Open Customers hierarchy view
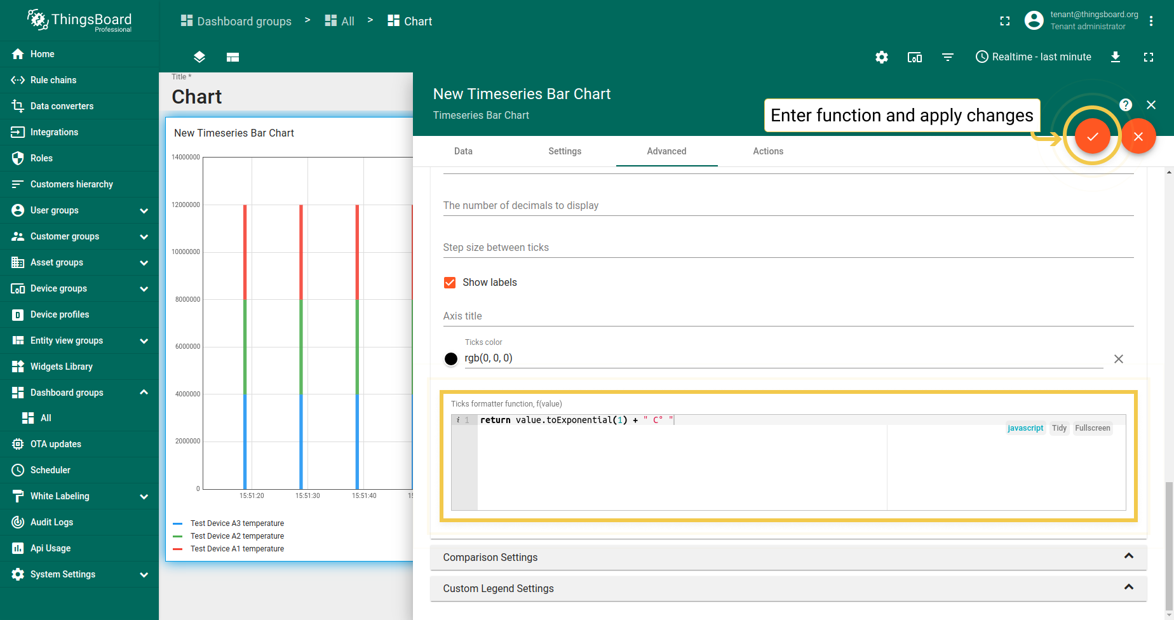 click(x=79, y=184)
